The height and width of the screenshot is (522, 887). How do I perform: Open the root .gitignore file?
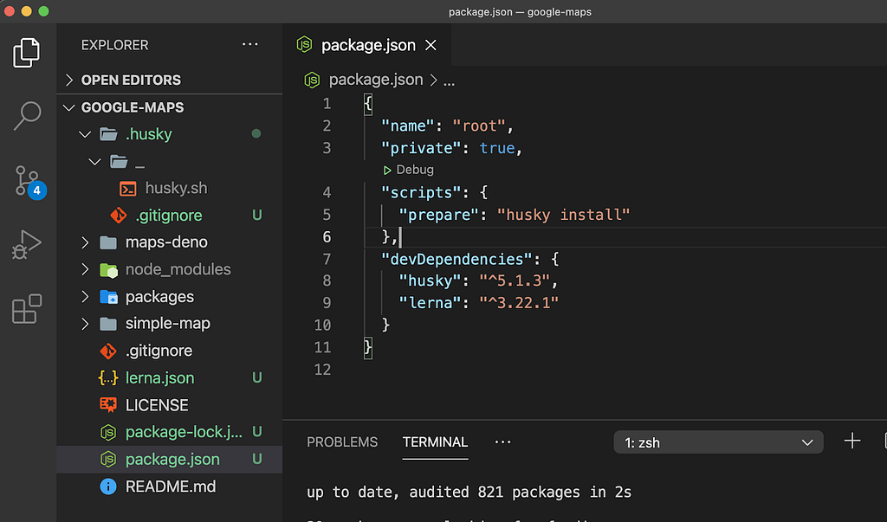(170, 351)
